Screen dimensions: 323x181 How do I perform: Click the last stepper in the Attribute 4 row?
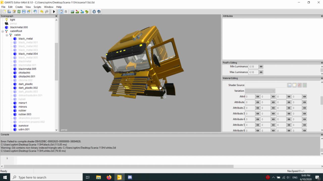click(305, 119)
